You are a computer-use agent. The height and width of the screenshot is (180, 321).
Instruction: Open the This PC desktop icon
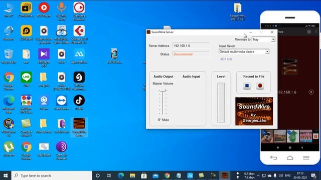[x=9, y=10]
